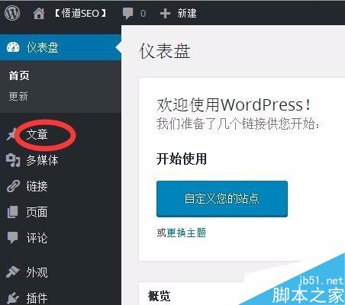Click the 自定义您的站点 button
The width and height of the screenshot is (345, 305).
click(x=222, y=199)
